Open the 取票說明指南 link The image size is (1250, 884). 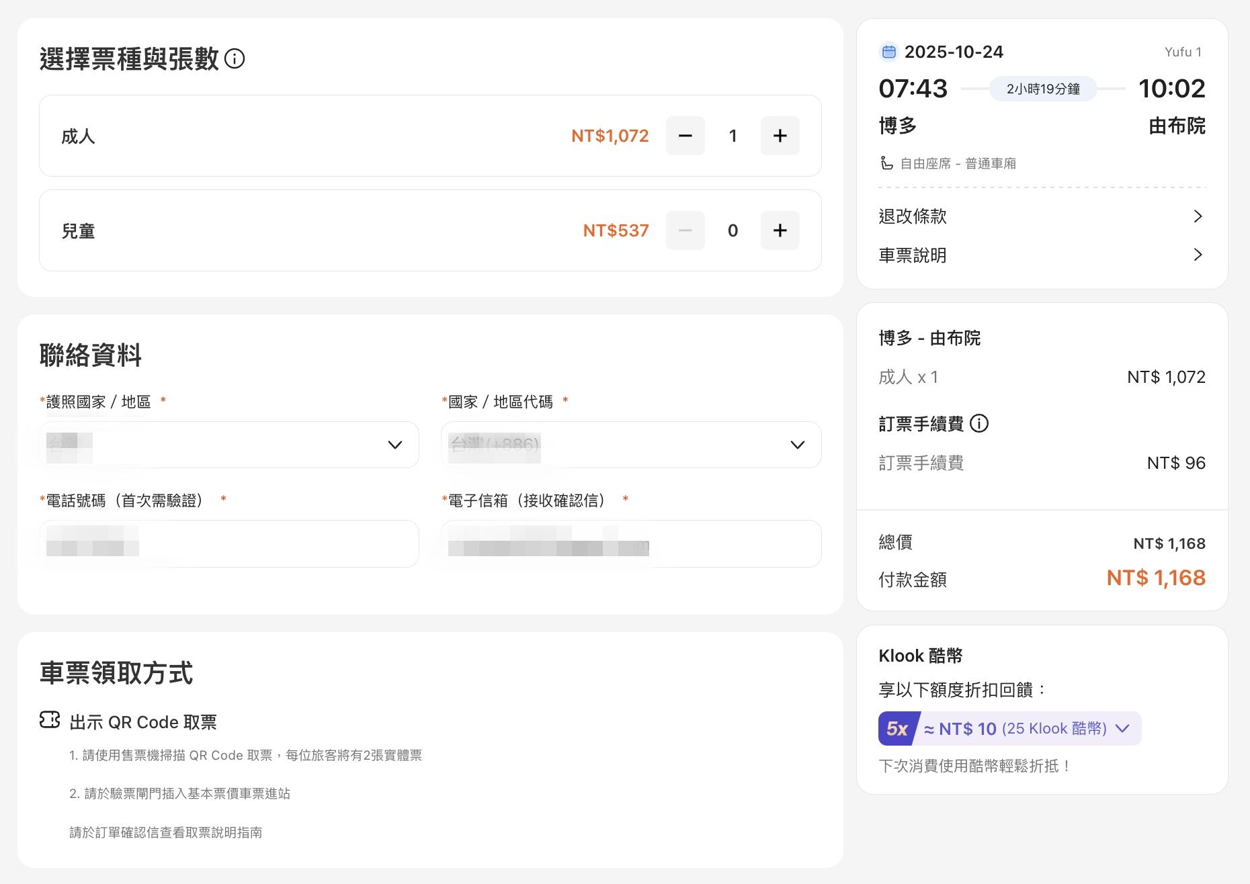click(228, 832)
